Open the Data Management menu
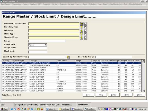 click(x=116, y=4)
